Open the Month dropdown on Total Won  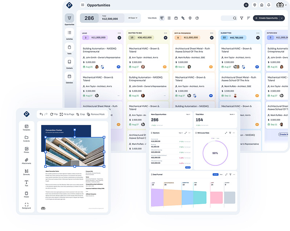[232, 114]
